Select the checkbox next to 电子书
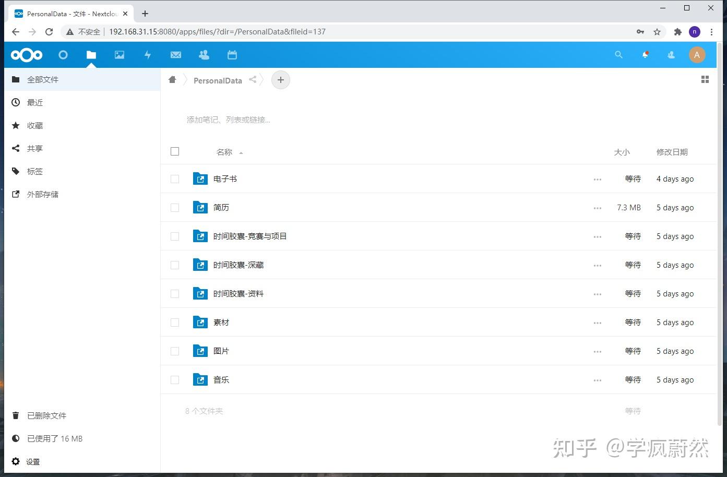This screenshot has height=477, width=727. (x=174, y=178)
